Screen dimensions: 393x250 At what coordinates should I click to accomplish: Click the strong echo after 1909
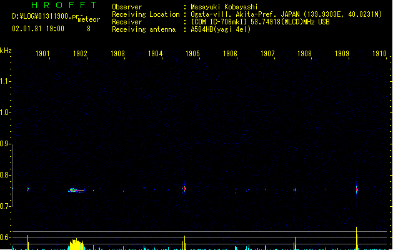356,189
